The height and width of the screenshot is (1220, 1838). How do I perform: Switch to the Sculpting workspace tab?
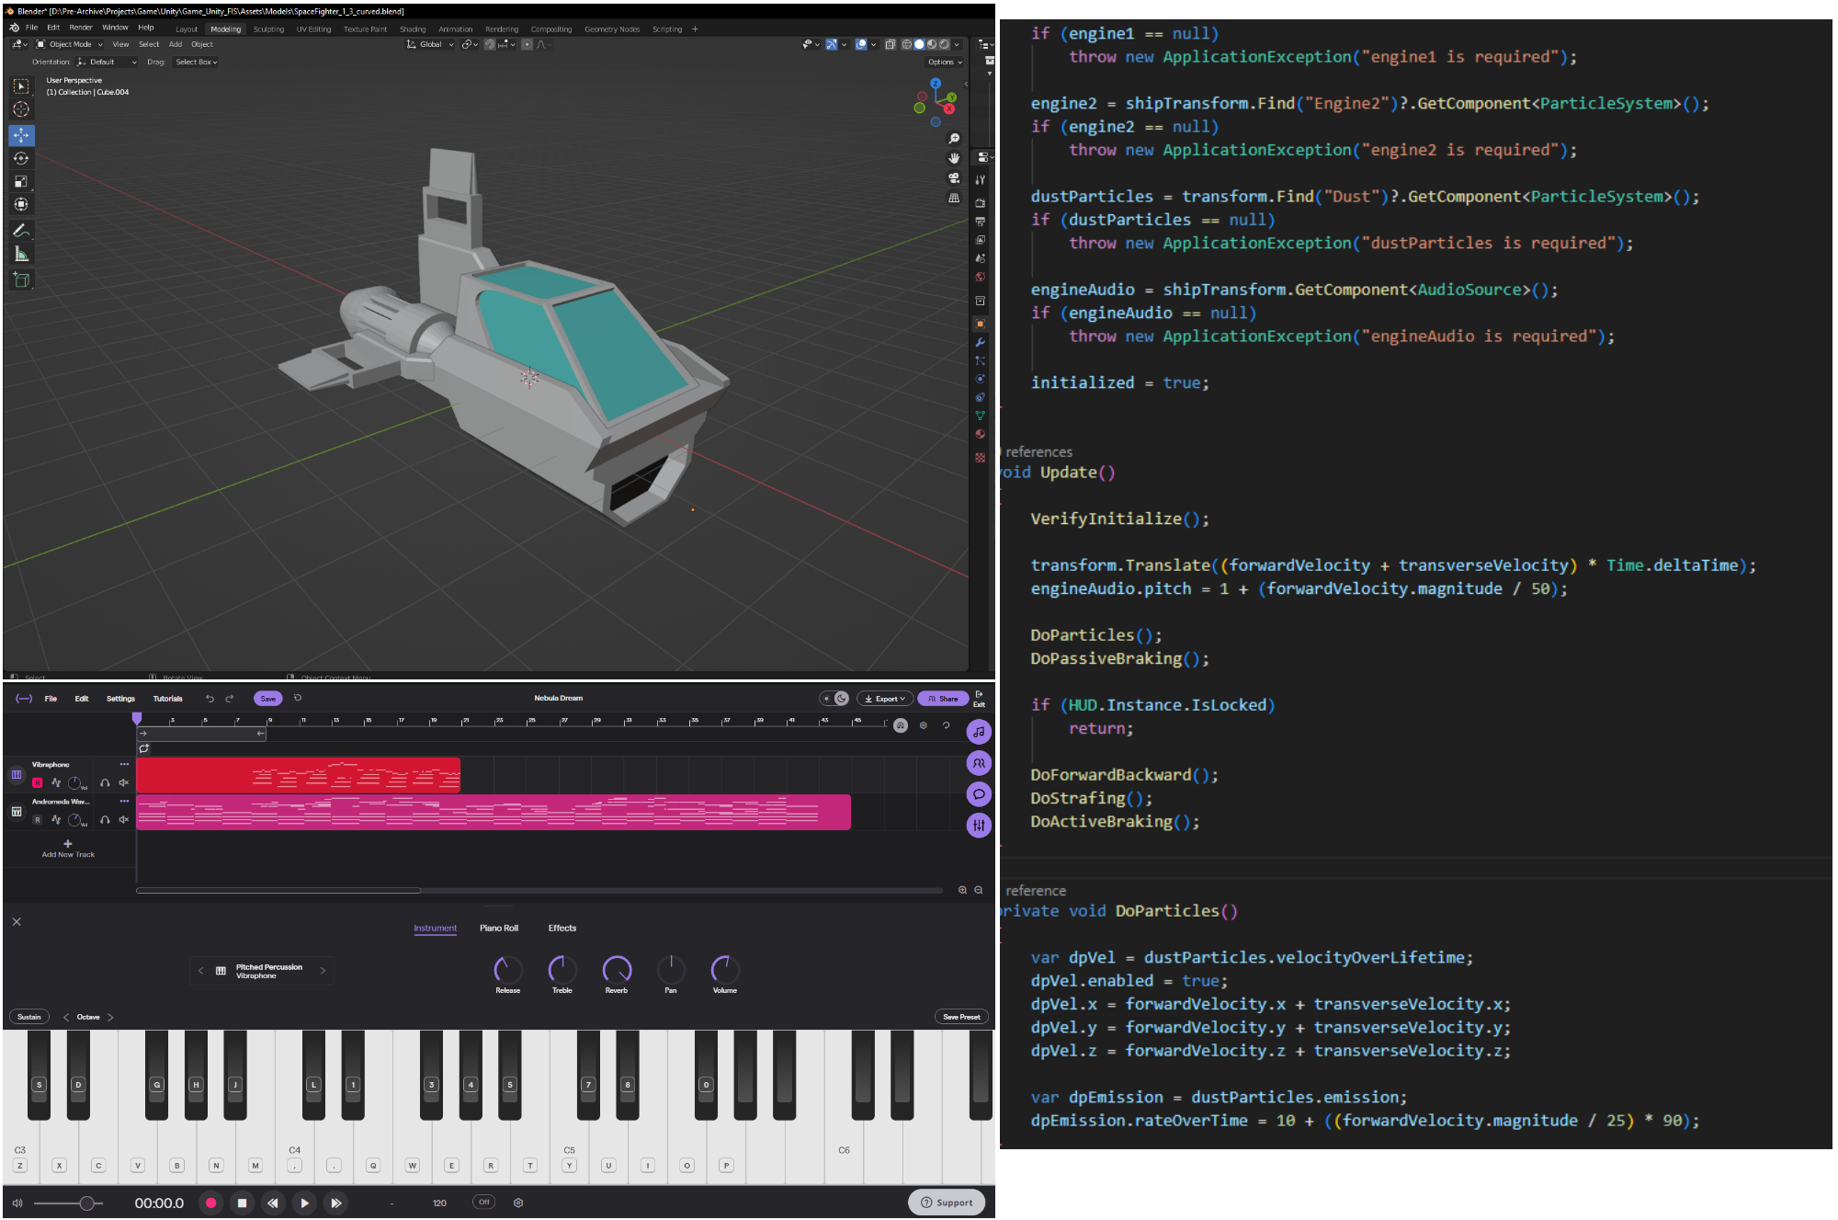268,29
